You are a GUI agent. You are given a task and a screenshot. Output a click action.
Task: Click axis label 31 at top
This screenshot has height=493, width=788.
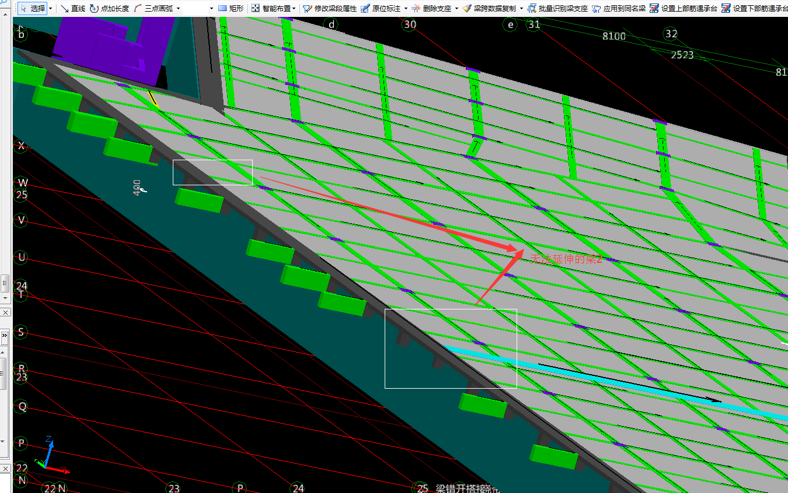coord(534,24)
